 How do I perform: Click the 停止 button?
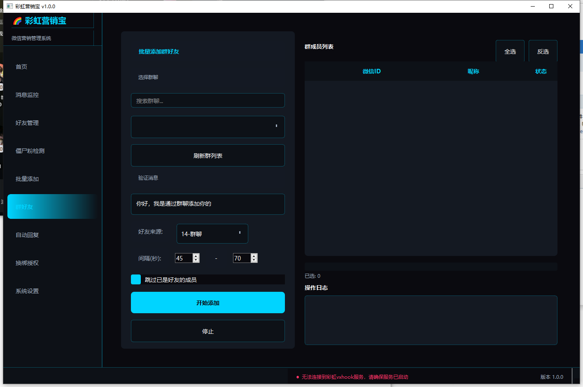tap(208, 331)
